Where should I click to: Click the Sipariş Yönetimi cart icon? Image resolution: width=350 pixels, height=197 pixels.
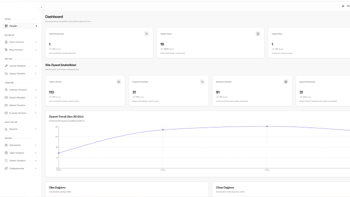pyautogui.click(x=6, y=73)
